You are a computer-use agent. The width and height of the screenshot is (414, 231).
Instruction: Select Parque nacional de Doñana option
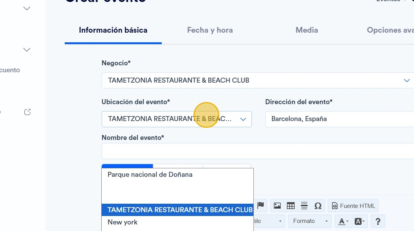pyautogui.click(x=178, y=174)
